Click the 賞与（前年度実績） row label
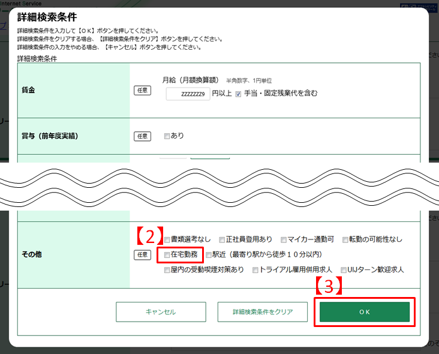Screen dimensions: 439x354 (50, 136)
